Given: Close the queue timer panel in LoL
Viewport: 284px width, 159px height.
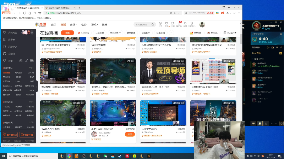Looking at the screenshot, I should click(281, 34).
